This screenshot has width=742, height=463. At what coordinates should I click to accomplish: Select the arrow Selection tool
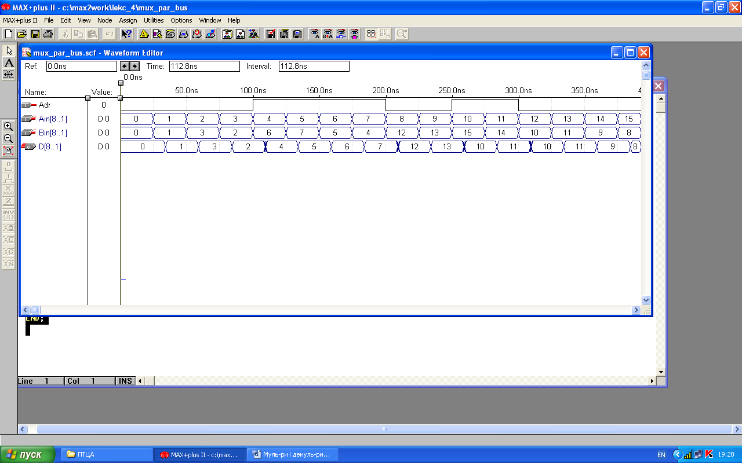tap(9, 50)
